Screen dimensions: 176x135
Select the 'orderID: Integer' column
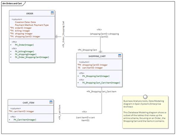[x=23, y=28]
